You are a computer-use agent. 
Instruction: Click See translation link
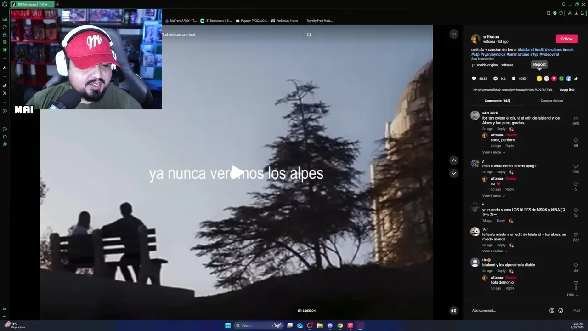coord(482,59)
